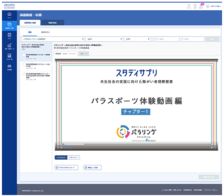Click the RECRUIT logo in the footer
The image size is (224, 196).
coord(26,191)
